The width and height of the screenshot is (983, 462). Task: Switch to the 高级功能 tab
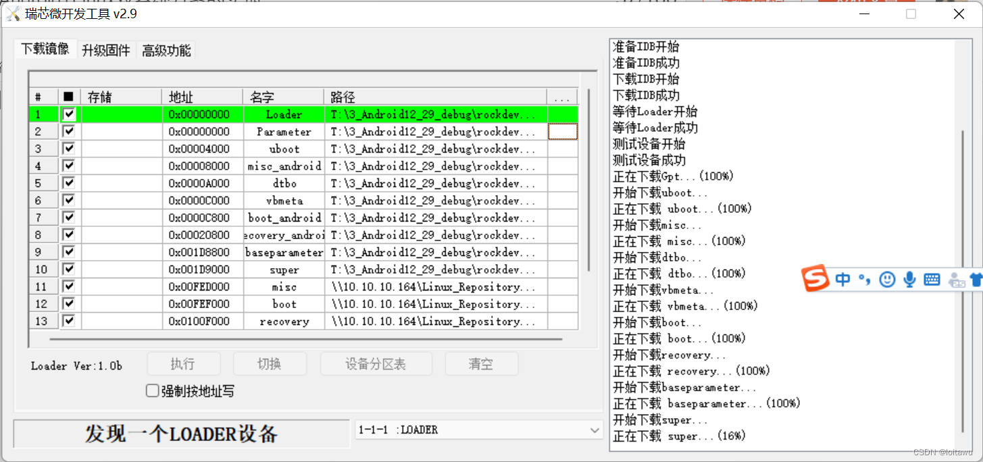click(x=166, y=50)
